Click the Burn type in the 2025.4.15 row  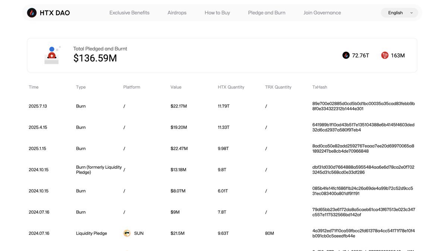click(x=81, y=127)
